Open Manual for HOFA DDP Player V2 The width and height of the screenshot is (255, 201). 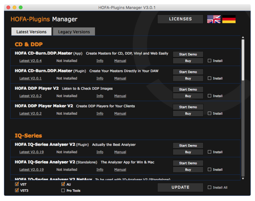click(x=120, y=96)
